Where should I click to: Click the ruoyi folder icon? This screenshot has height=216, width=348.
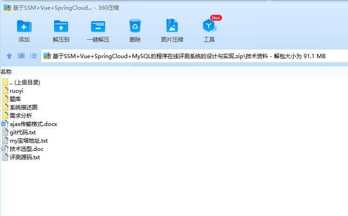(6, 90)
